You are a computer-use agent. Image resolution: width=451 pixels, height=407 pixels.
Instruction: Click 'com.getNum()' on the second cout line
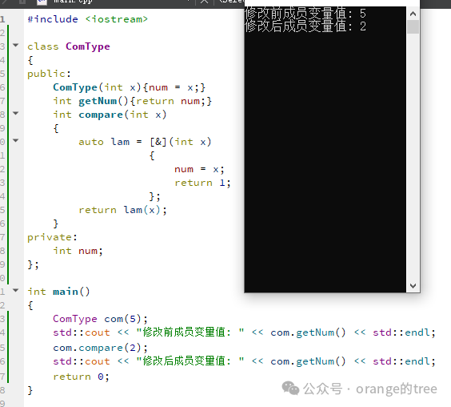[308, 361]
